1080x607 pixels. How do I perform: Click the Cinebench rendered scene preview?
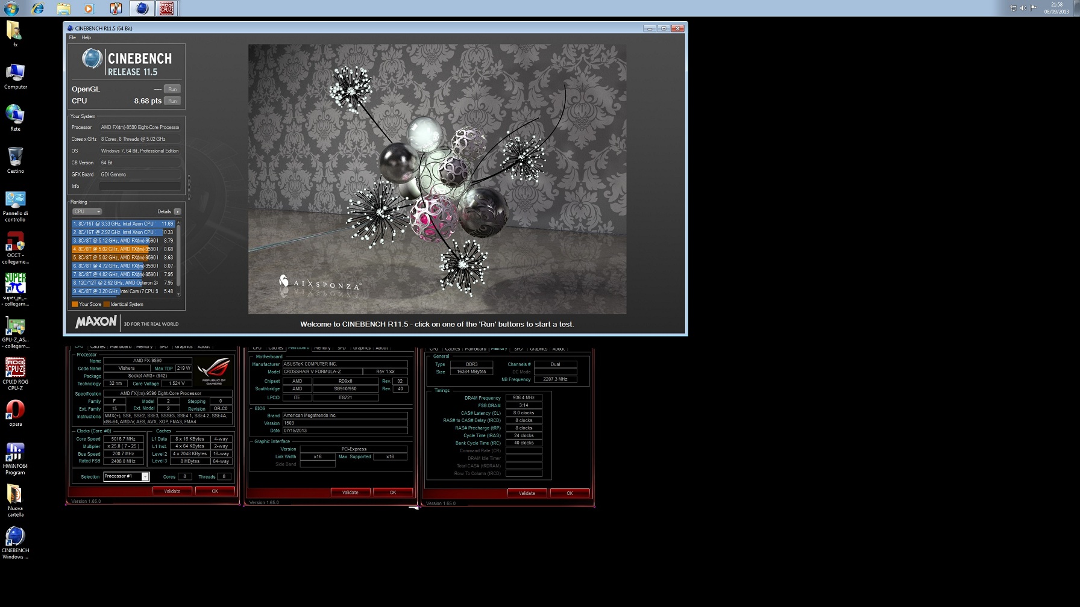point(437,179)
